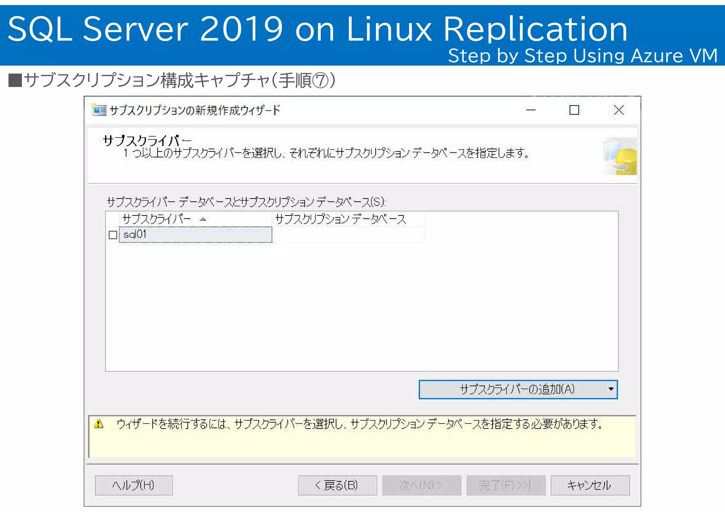The image size is (725, 512).
Task: Click the サブスクリプション データベース column header
Action: click(348, 219)
